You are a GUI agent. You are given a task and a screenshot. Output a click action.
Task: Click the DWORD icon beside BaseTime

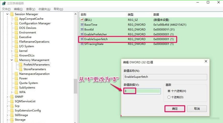(x=82, y=25)
